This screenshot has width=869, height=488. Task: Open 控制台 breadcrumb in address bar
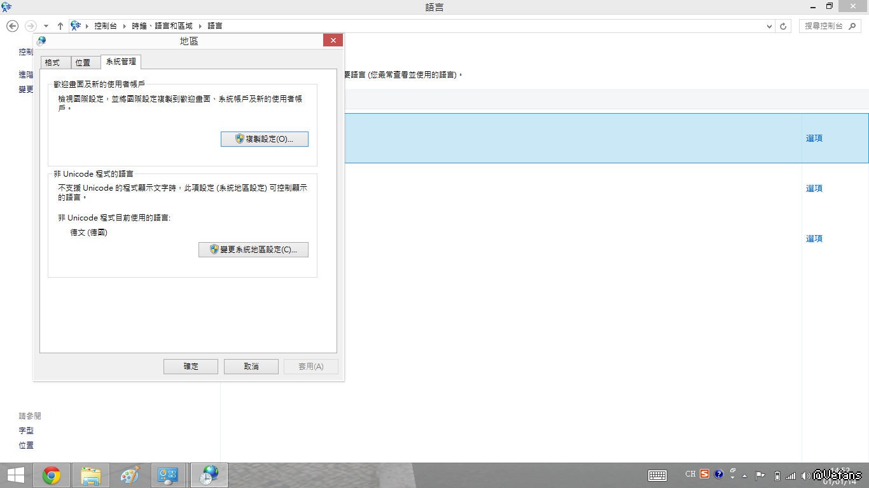point(106,26)
